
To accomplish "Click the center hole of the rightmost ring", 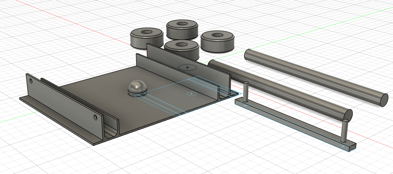I will [x=217, y=35].
